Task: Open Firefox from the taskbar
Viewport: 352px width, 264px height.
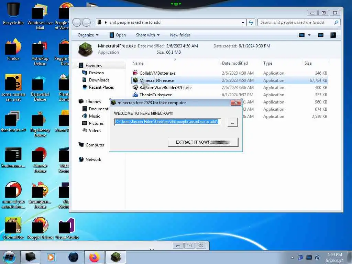Action: point(94,257)
